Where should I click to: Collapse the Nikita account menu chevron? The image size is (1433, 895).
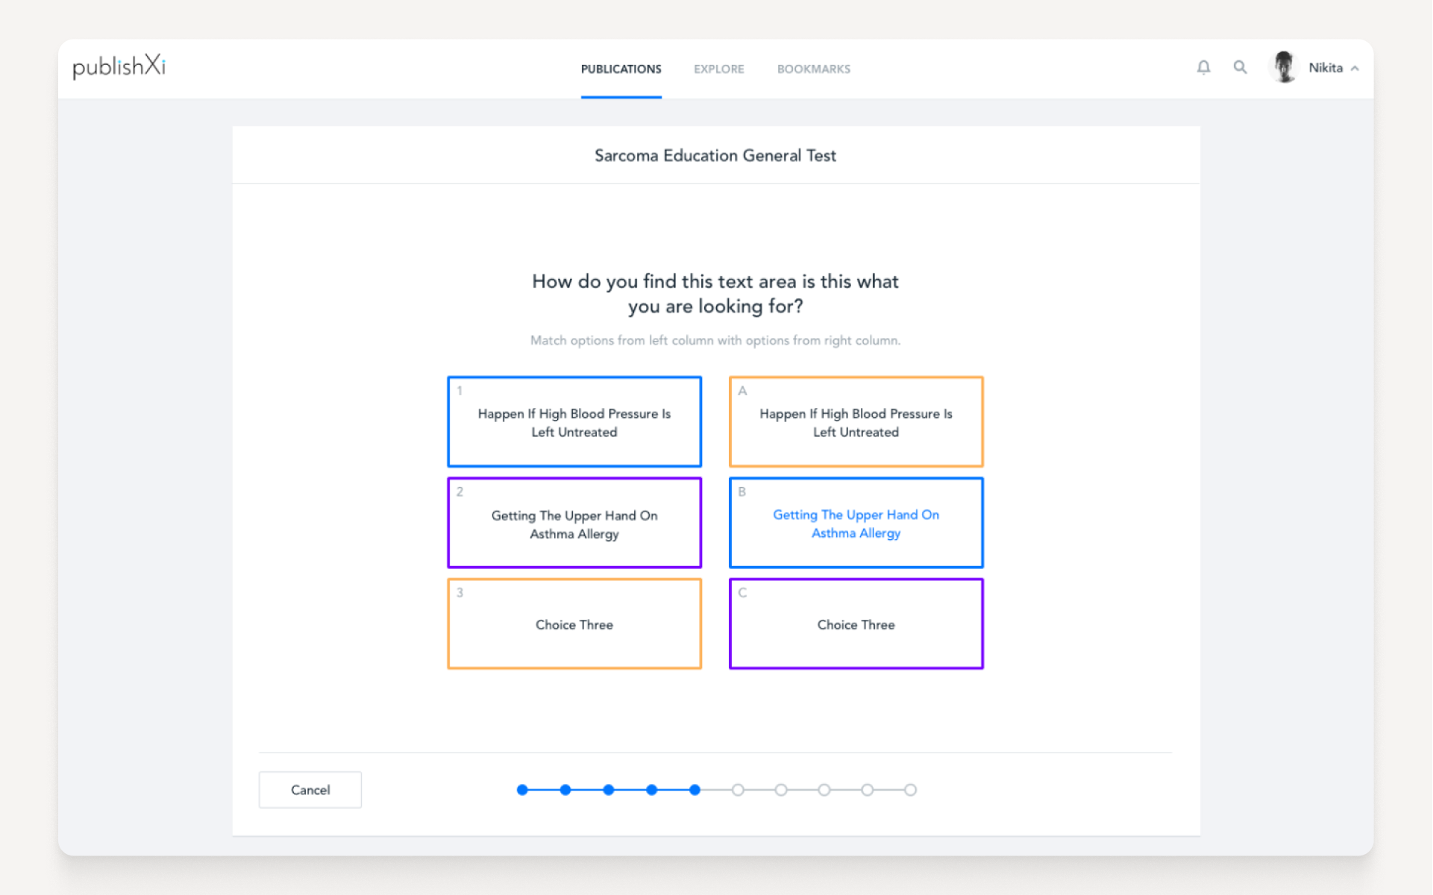click(1357, 67)
